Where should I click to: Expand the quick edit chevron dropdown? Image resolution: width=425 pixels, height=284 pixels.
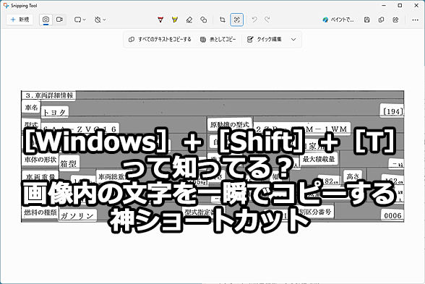[293, 39]
